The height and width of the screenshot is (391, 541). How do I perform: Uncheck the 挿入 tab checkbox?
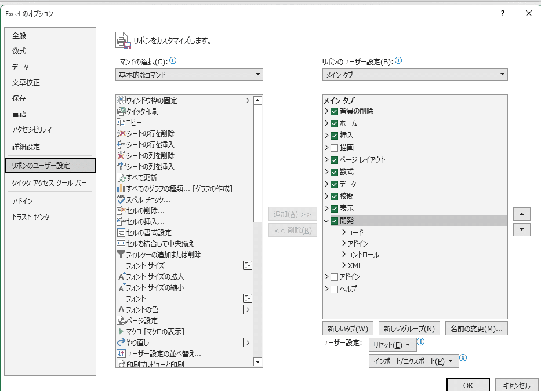click(x=334, y=136)
